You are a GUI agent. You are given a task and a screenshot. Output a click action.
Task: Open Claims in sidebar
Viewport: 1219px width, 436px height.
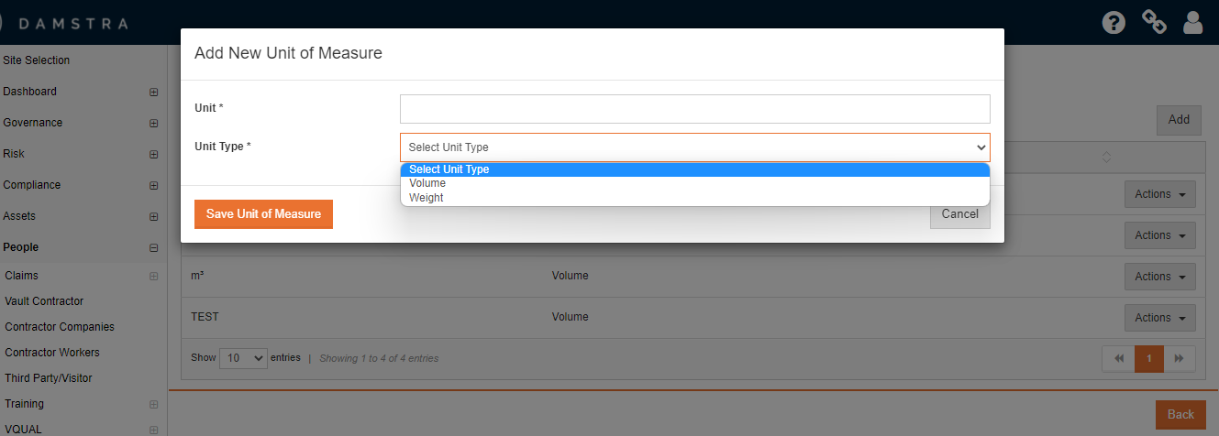(x=22, y=276)
